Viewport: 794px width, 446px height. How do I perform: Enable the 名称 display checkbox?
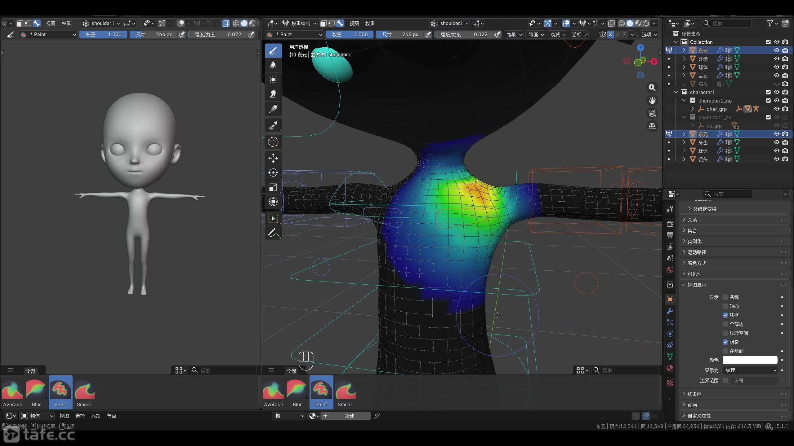coord(725,297)
